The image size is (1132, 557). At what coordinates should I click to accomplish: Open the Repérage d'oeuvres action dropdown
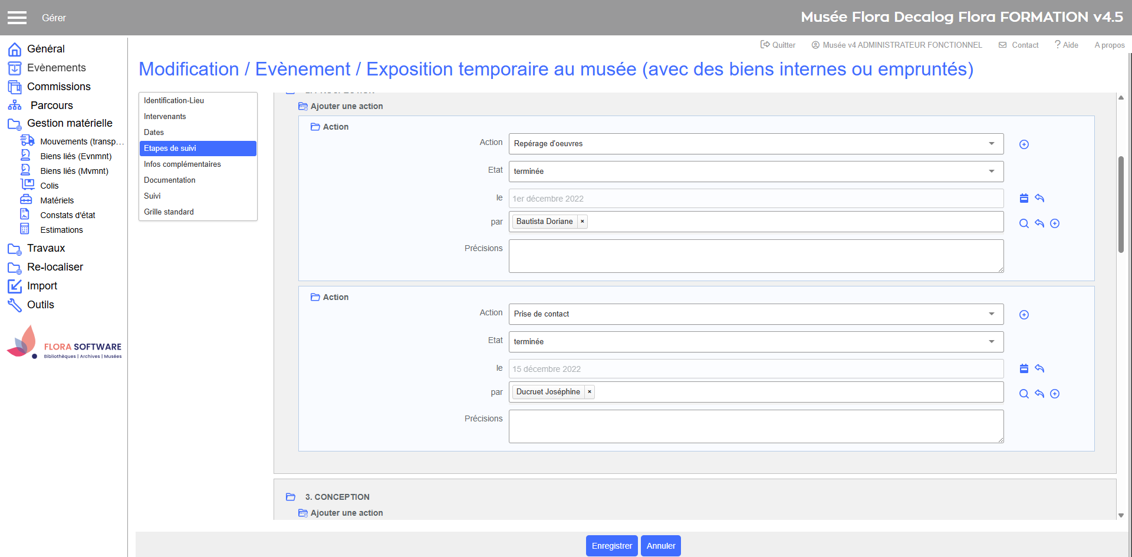pyautogui.click(x=756, y=144)
